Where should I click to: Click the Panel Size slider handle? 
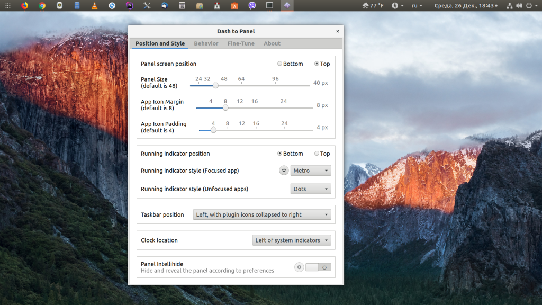pyautogui.click(x=215, y=85)
